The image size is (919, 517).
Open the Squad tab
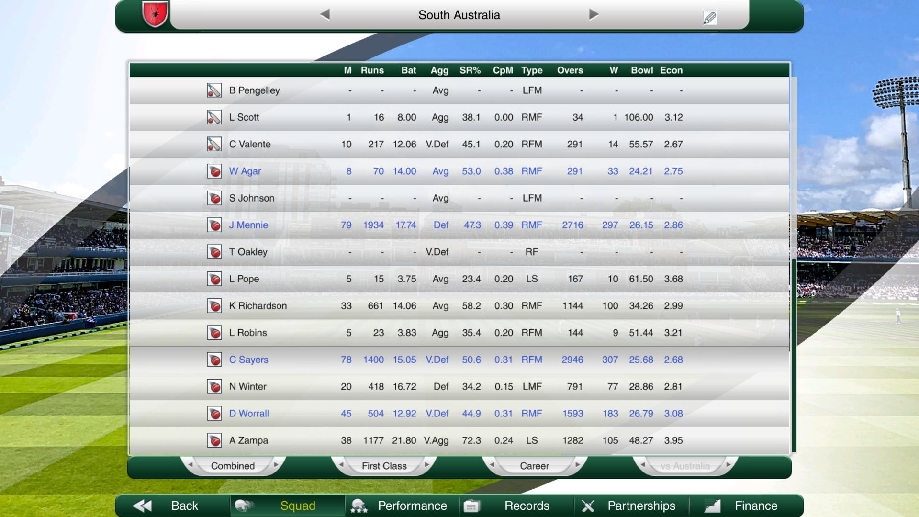point(287,506)
